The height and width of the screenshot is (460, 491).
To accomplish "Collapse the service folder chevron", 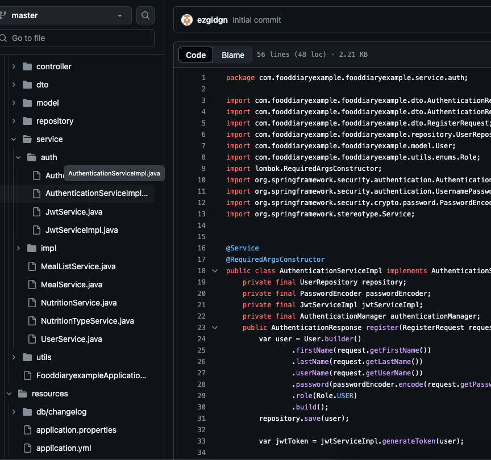I will click(x=14, y=139).
